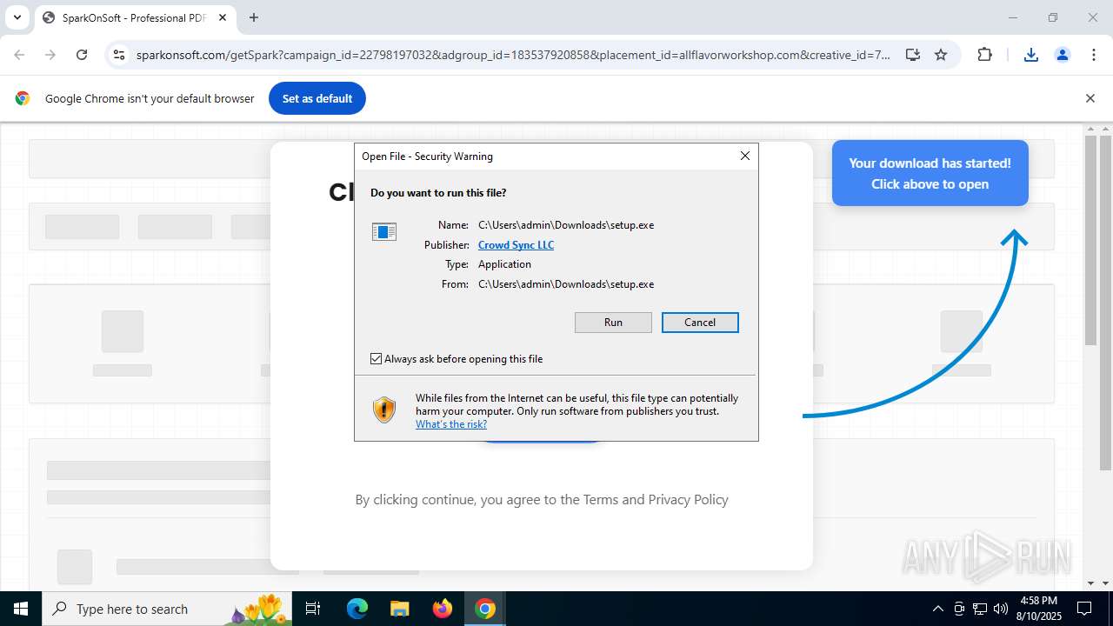Open the Chrome profile avatar
The width and height of the screenshot is (1113, 626).
pyautogui.click(x=1062, y=55)
